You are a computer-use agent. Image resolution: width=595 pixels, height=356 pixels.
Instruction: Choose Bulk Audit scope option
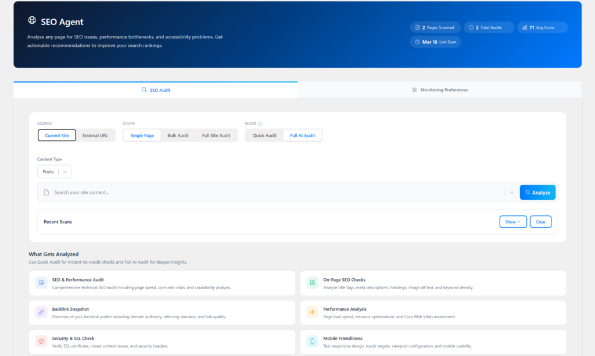tap(178, 135)
